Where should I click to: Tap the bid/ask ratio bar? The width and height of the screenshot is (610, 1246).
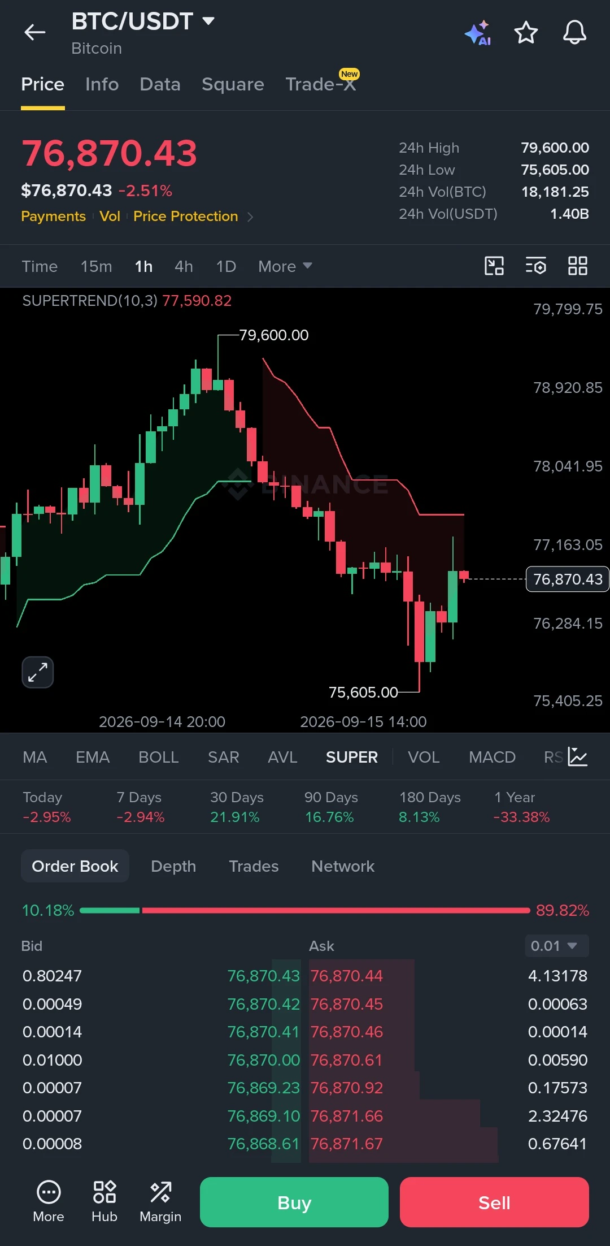point(305,910)
